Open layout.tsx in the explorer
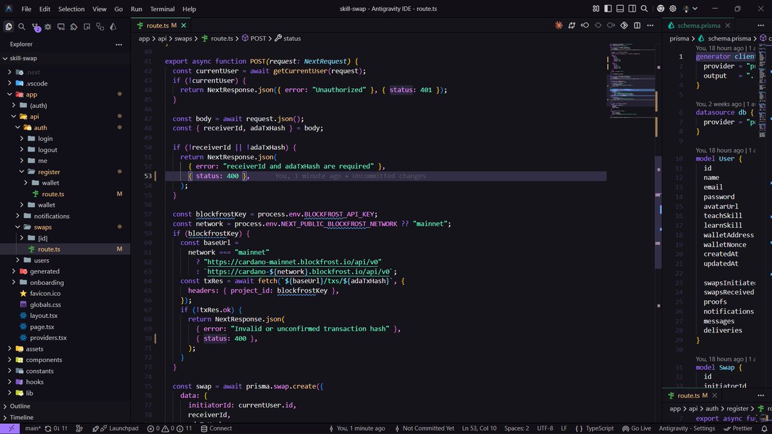 click(x=65, y=316)
